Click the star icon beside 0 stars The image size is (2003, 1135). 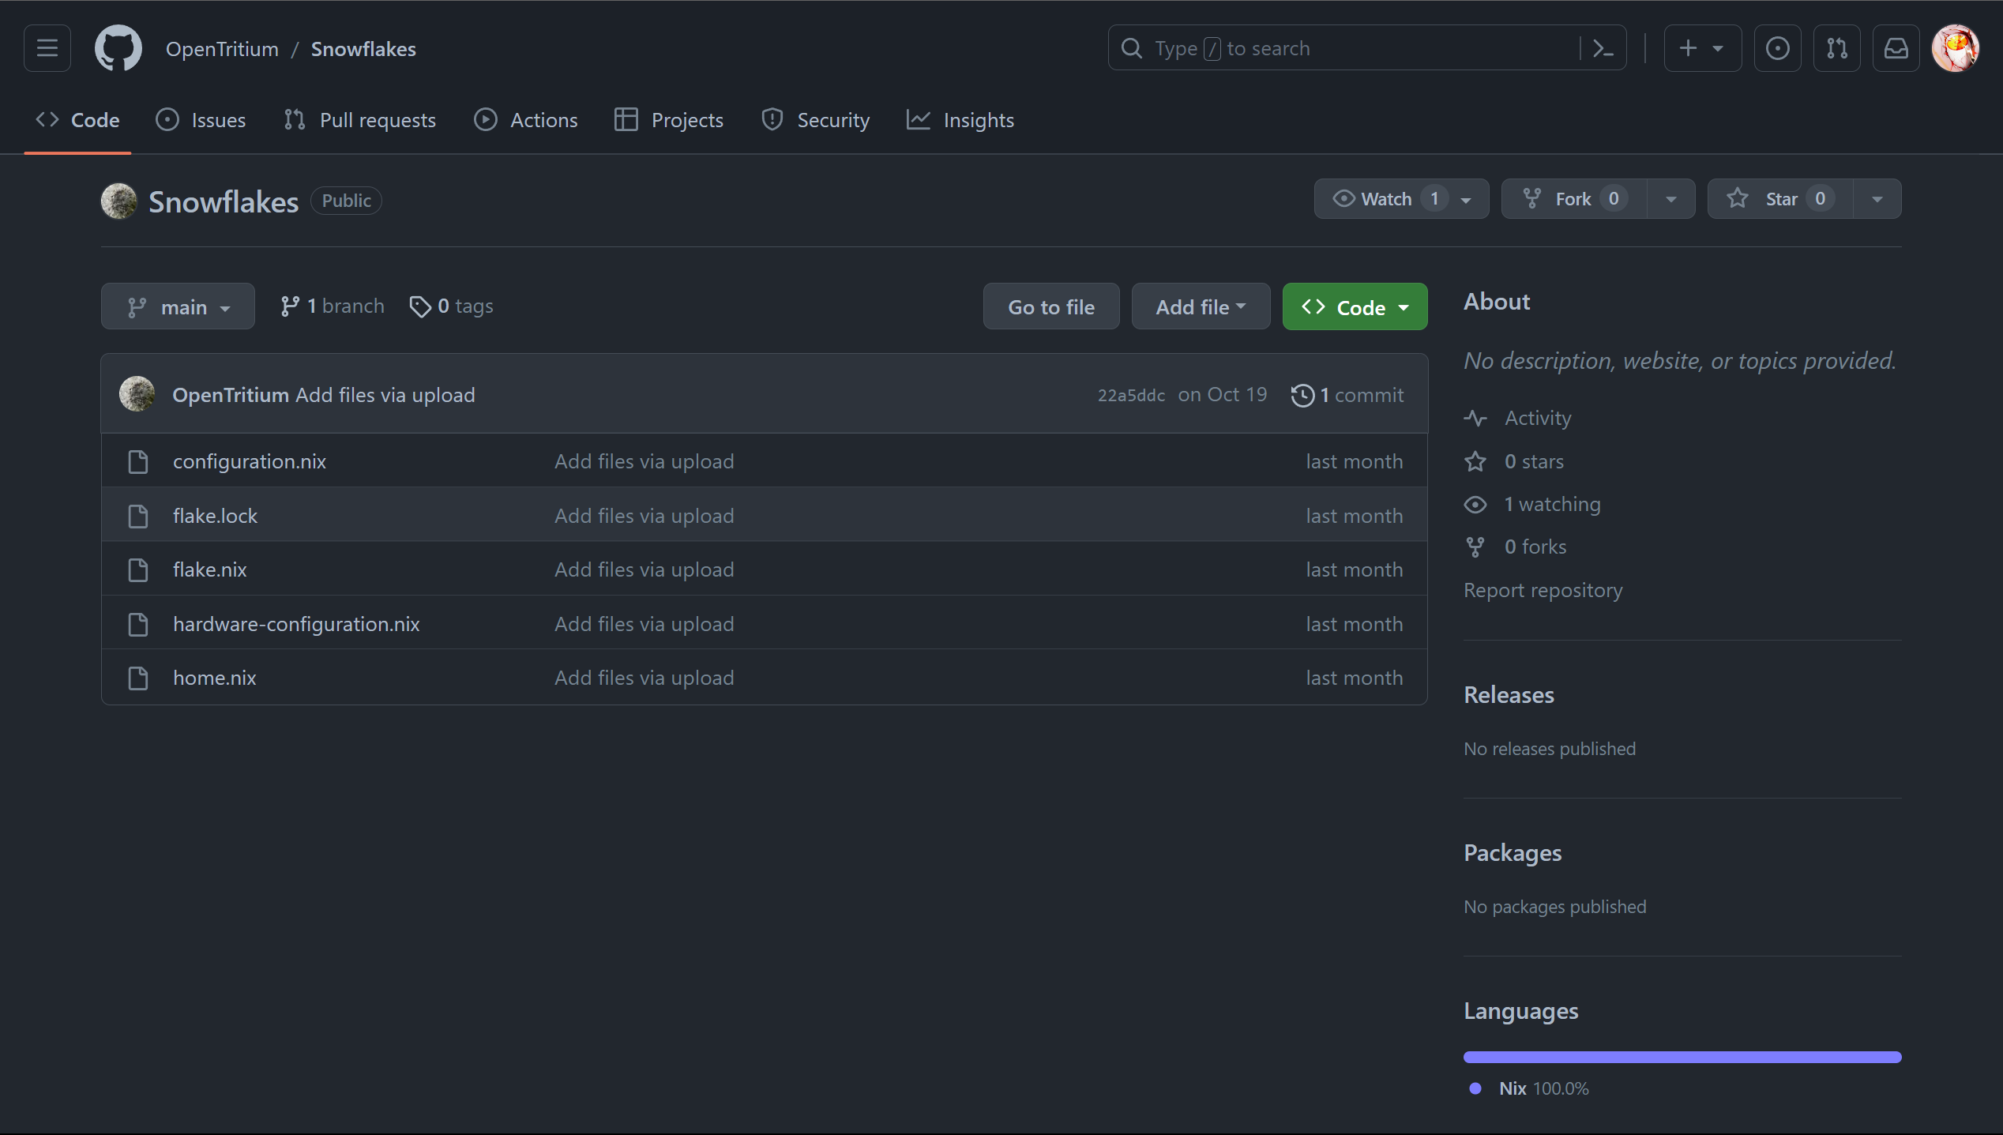pyautogui.click(x=1475, y=461)
